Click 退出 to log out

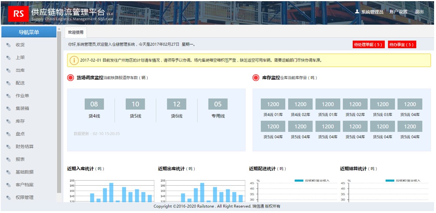[419, 12]
